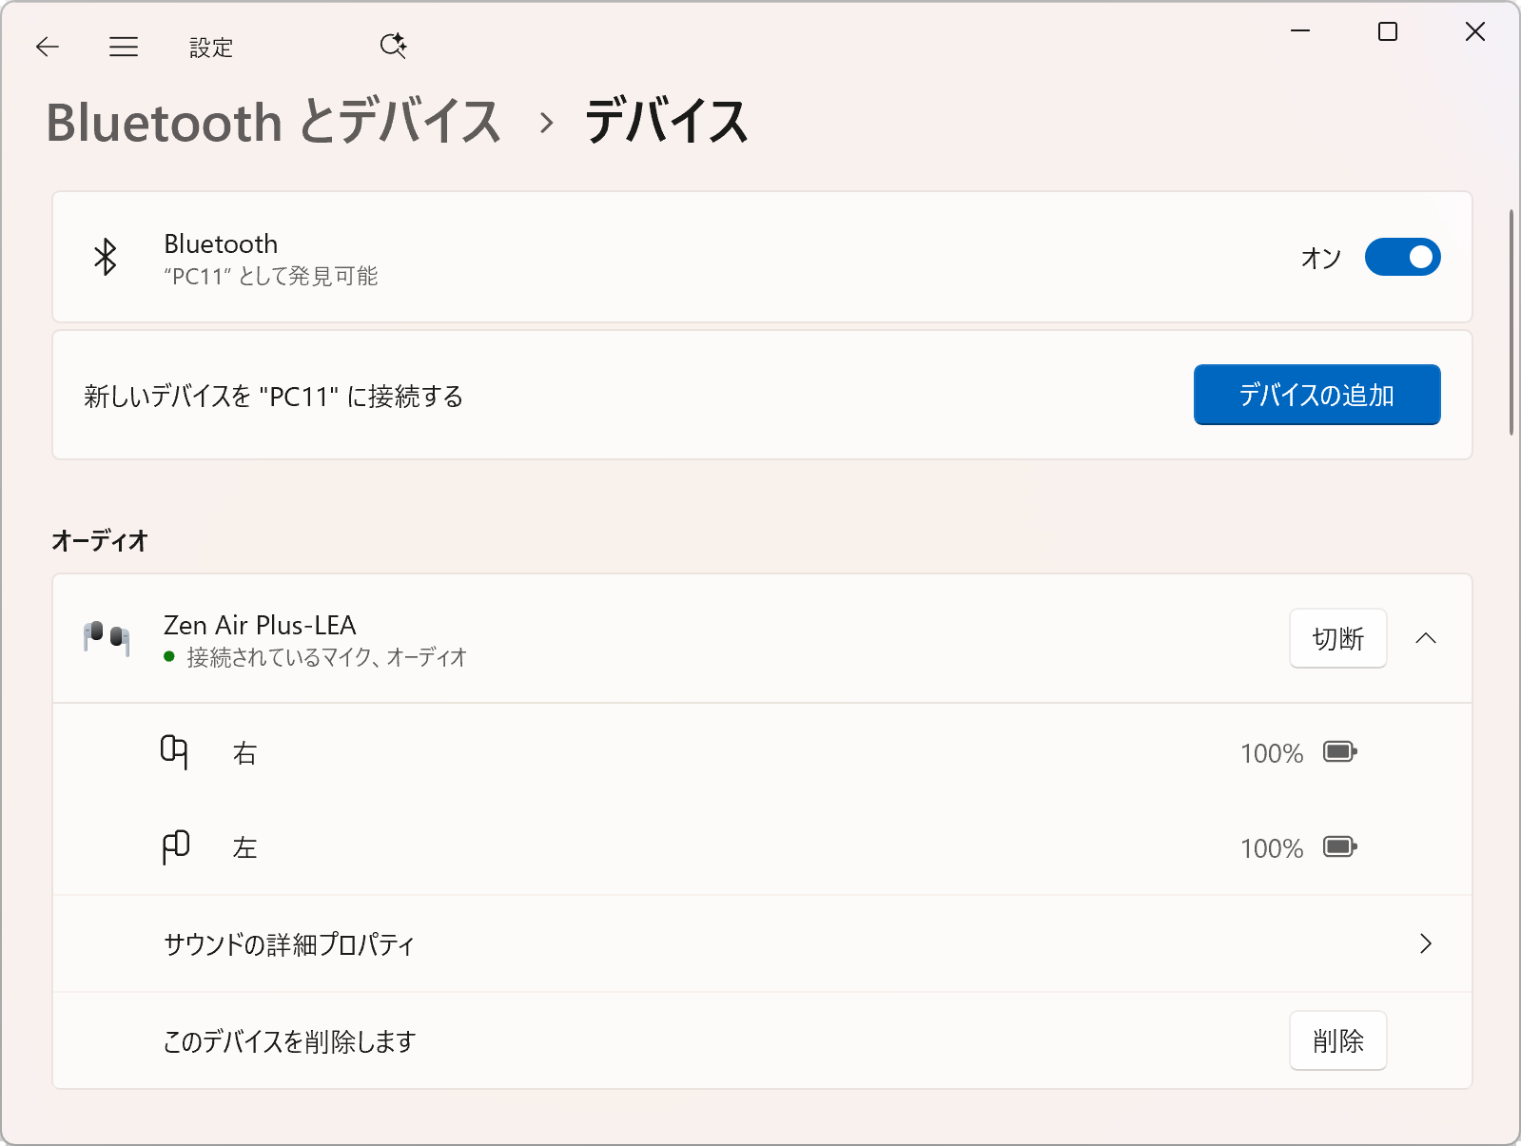Image resolution: width=1521 pixels, height=1146 pixels.
Task: Click the Zen Air Plus-LEA earbuds icon
Action: [107, 637]
